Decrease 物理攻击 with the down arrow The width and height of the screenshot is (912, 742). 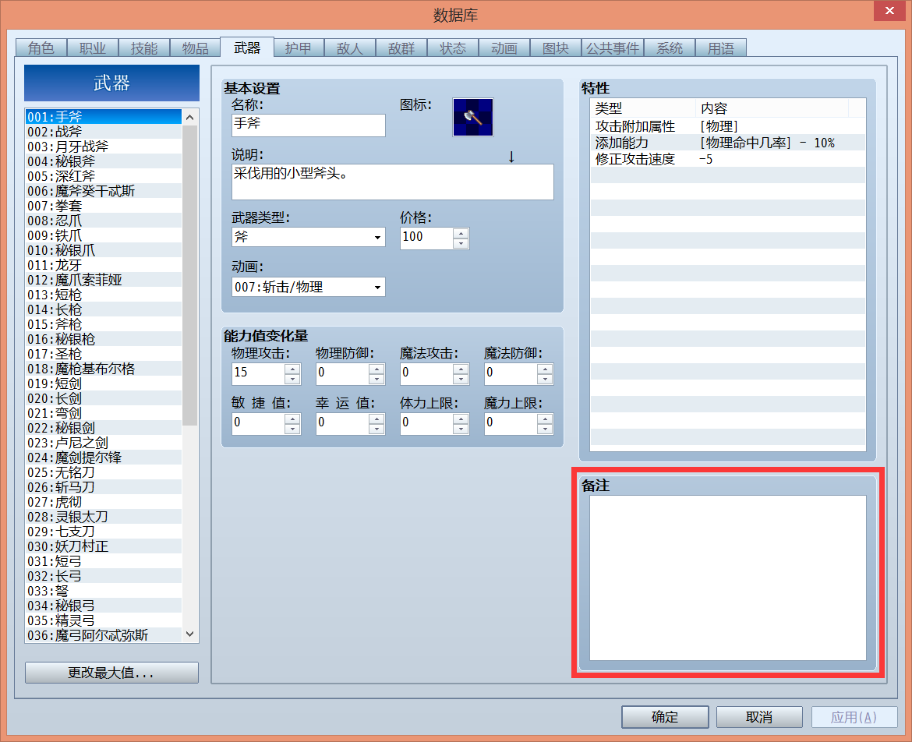click(292, 379)
